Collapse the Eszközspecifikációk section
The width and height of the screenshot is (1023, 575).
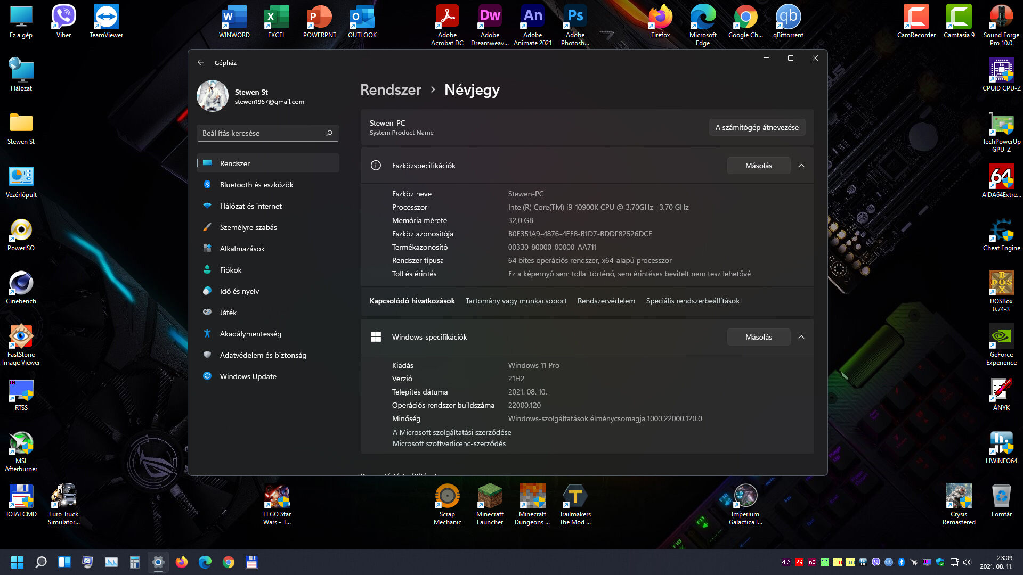coord(801,166)
